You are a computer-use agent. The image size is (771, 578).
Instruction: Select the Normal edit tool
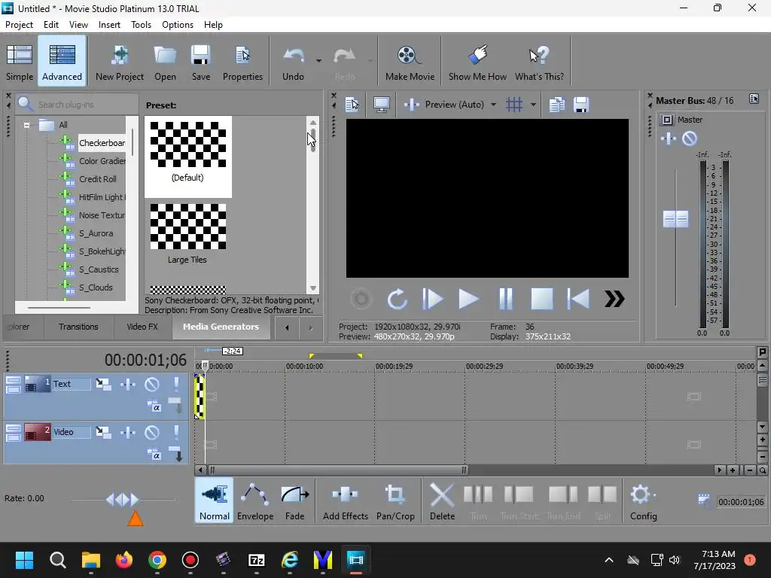(x=214, y=501)
